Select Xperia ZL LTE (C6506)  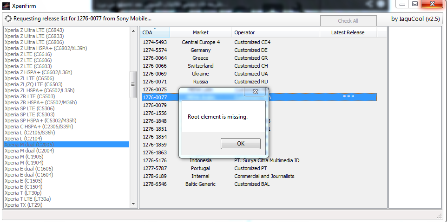click(67, 78)
